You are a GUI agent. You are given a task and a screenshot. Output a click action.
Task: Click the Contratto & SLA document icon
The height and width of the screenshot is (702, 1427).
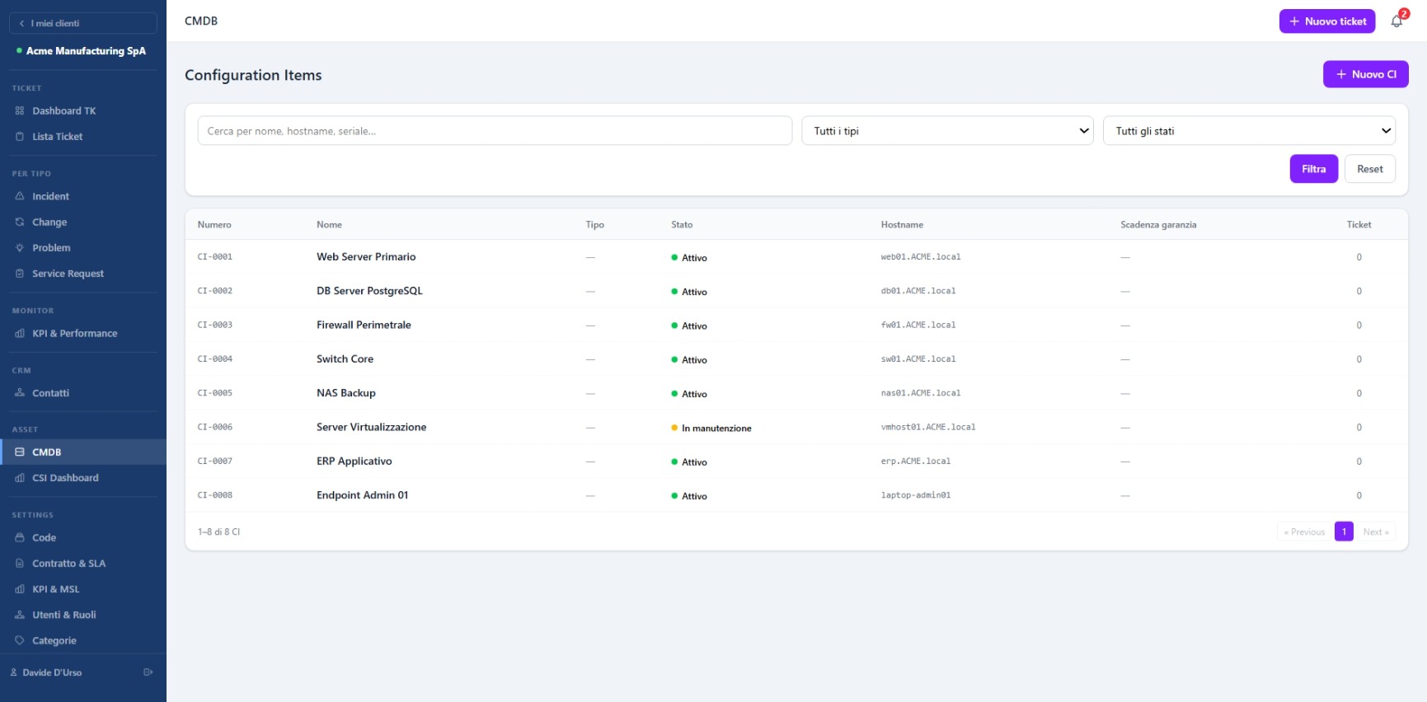20,564
